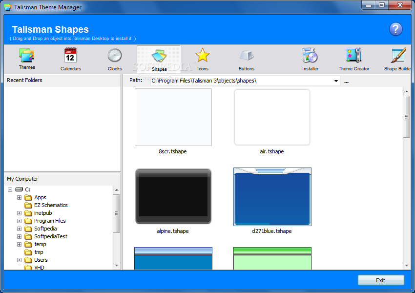Click the folder tree scroll down arrow
This screenshot has width=415, height=293.
tap(117, 266)
